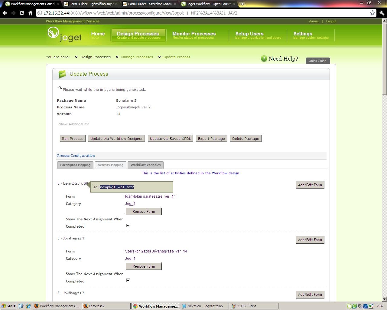
Task: Click the first quick launch icon beside Start
Action: (21, 306)
